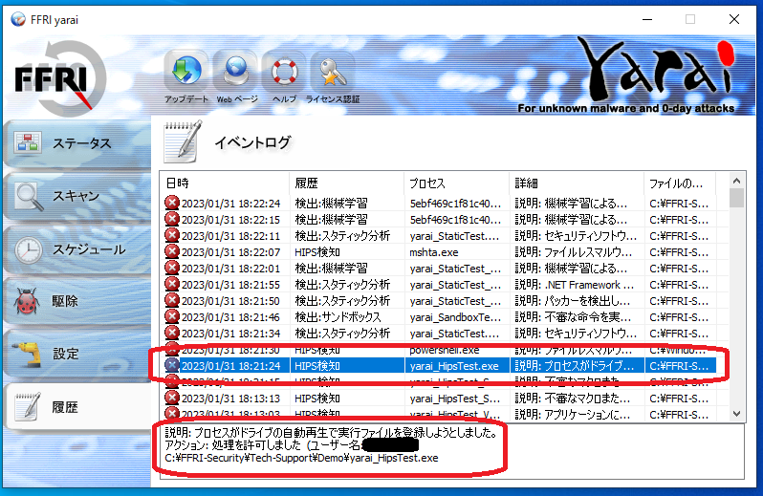This screenshot has height=496, width=763.
Task: Go to the 駆除 ladybug tab
Action: click(x=76, y=301)
